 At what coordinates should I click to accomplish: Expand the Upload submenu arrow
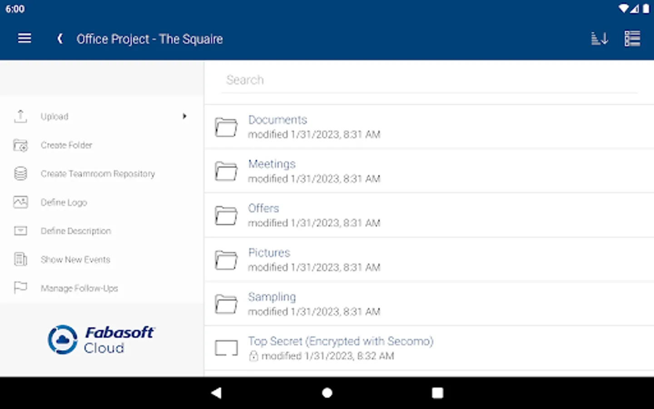pyautogui.click(x=184, y=116)
